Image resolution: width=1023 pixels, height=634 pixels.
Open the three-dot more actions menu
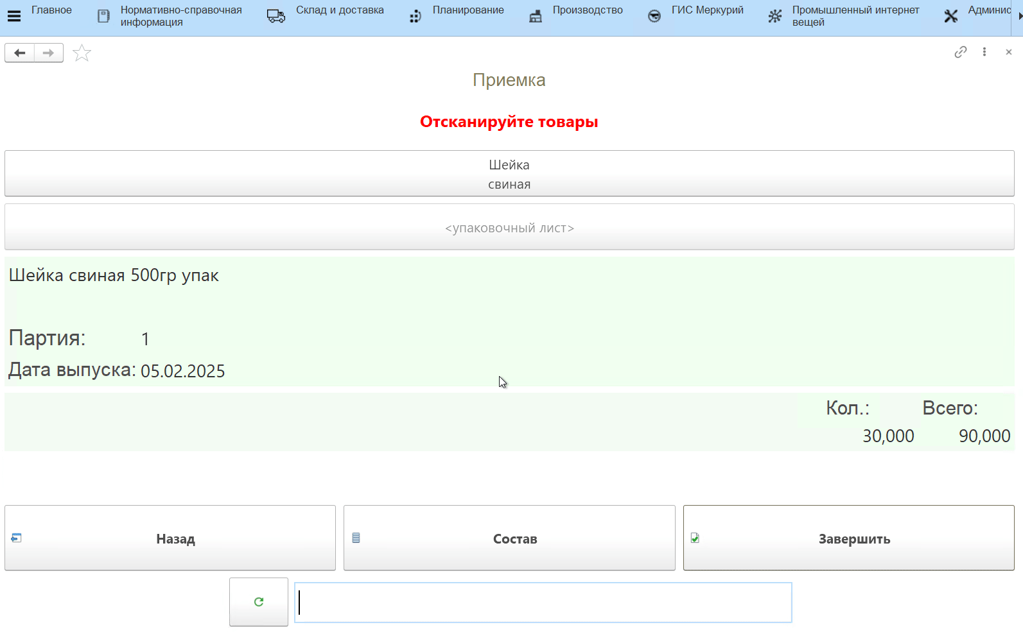(984, 52)
